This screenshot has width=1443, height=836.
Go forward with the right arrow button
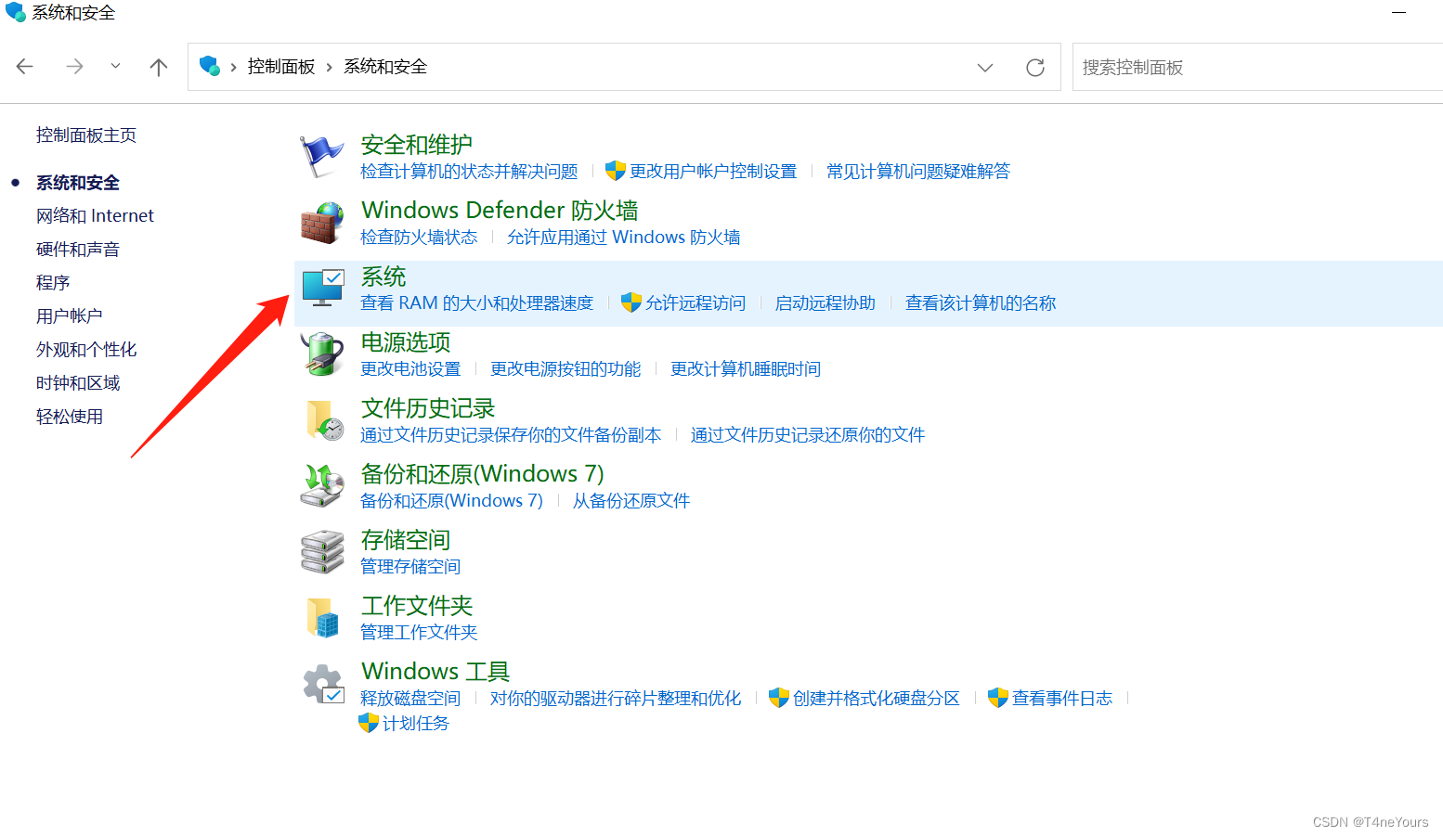tap(74, 67)
